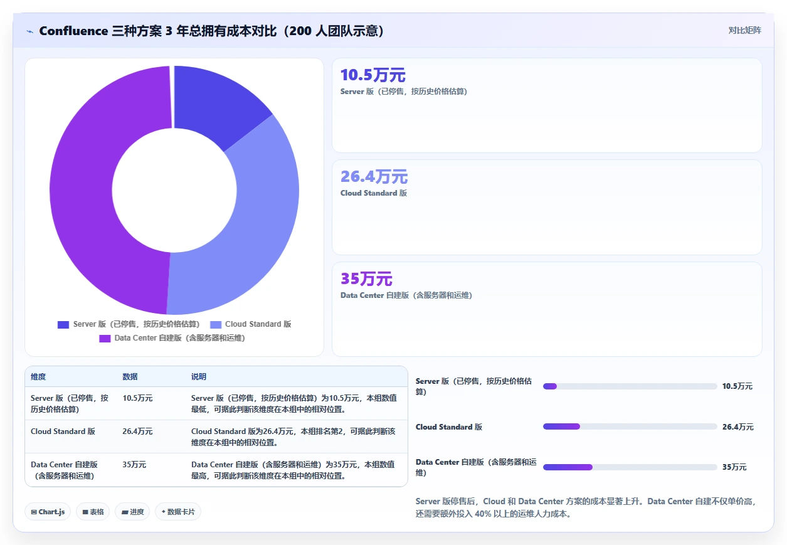Toggle the Data Center 自建版 legend swatch
787x545 pixels.
[x=105, y=338]
